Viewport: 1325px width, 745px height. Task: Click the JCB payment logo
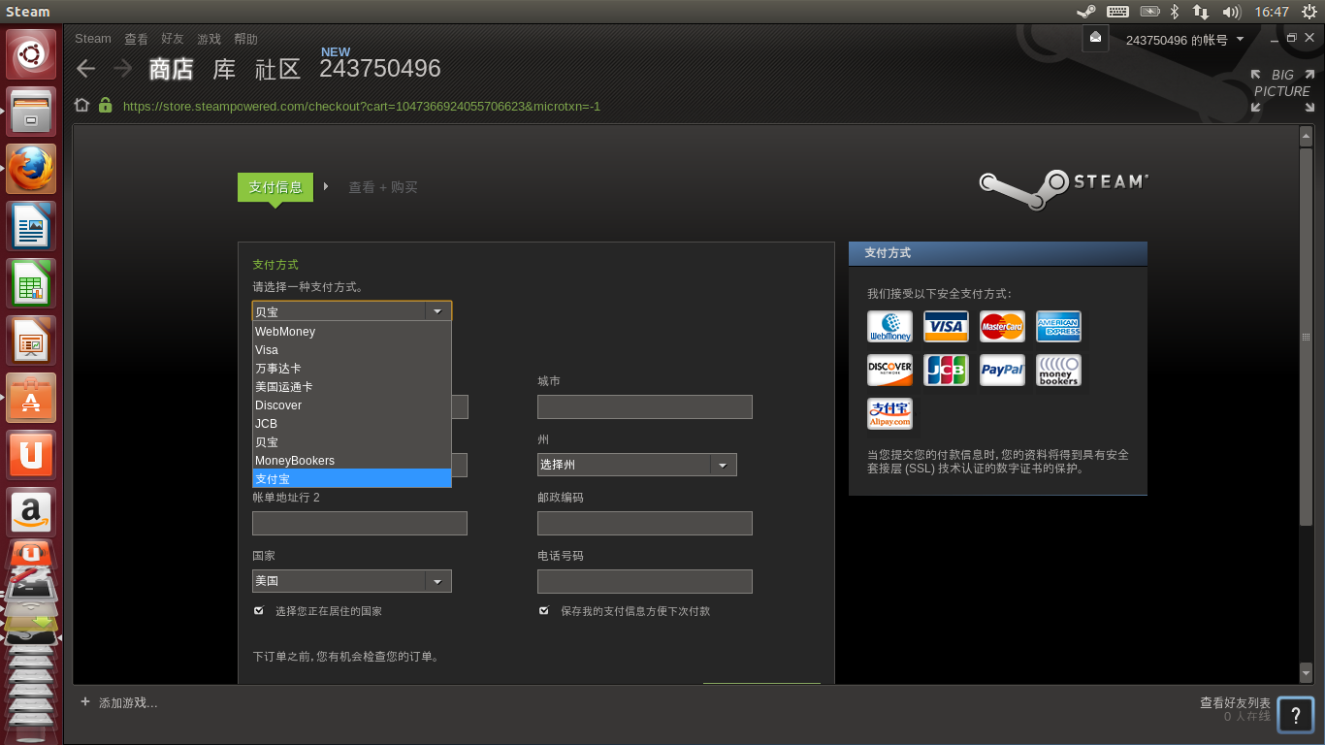(946, 370)
